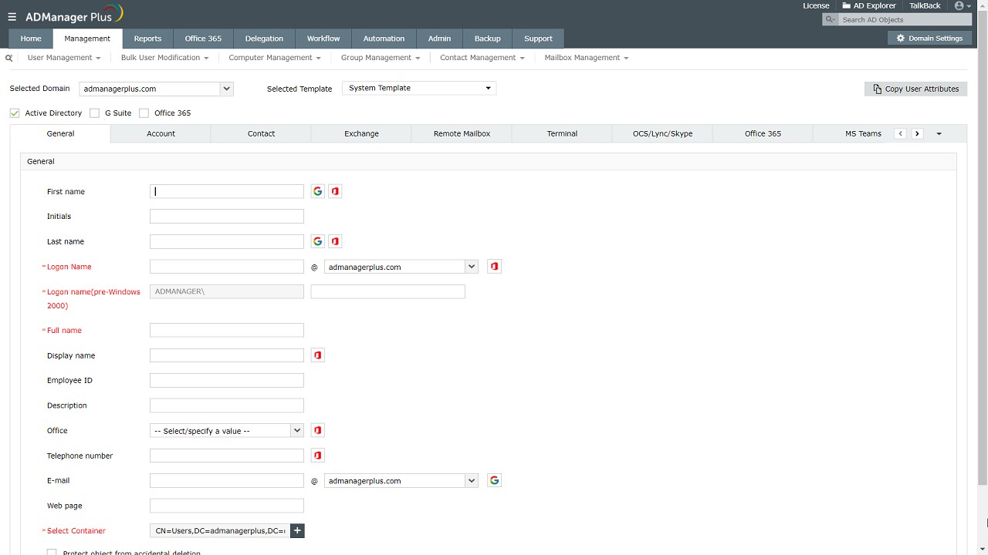988x555 pixels.
Task: Click the Google icon beside Last name
Action: coord(317,241)
